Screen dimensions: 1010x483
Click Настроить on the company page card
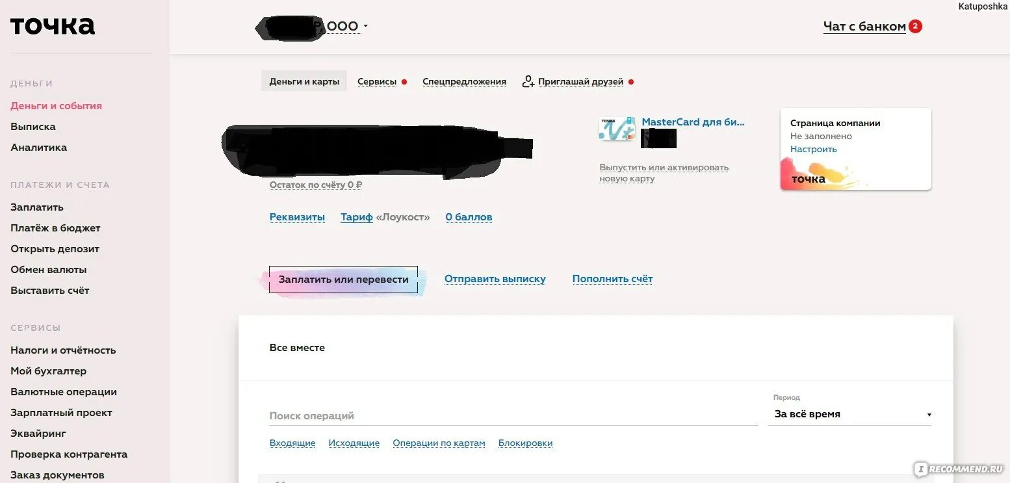tap(814, 150)
